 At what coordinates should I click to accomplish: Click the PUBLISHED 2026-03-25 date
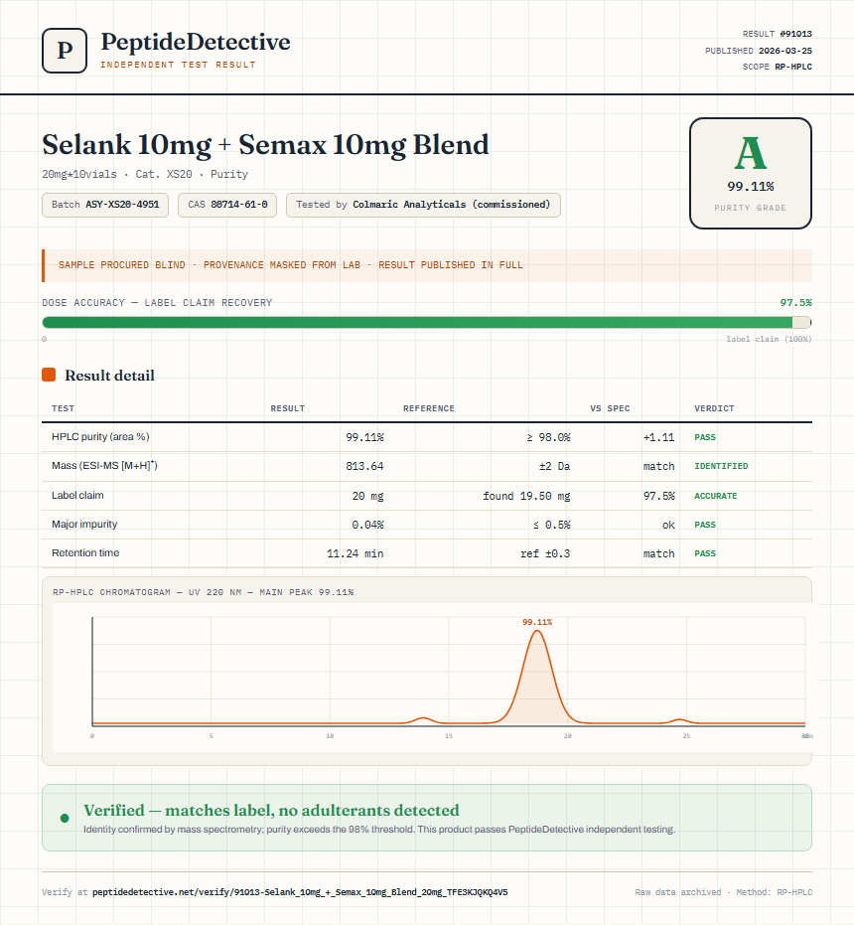(x=759, y=51)
